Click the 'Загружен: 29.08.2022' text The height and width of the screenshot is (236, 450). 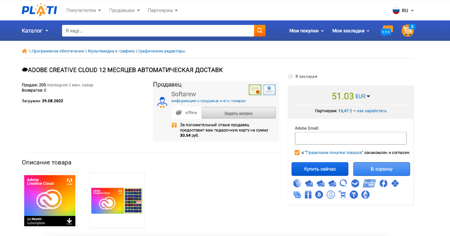(42, 101)
